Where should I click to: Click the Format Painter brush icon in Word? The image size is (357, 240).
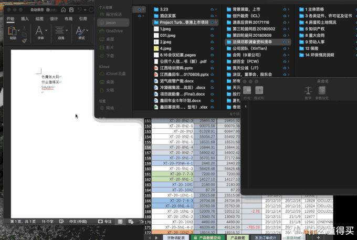click(24, 40)
